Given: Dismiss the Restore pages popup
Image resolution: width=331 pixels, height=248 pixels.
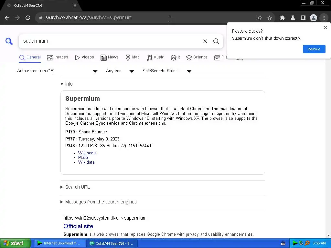Looking at the screenshot, I should click(x=325, y=27).
